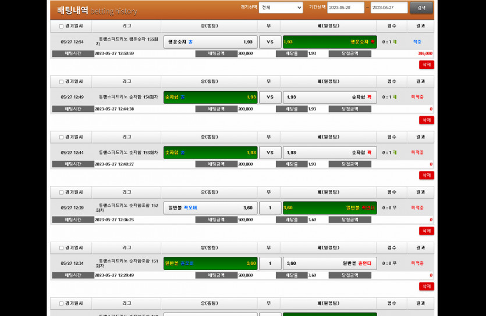This screenshot has width=486, height=316.
Task: Select the 경기일시 checkbox for the 152회차 bet
Action: tap(61, 192)
